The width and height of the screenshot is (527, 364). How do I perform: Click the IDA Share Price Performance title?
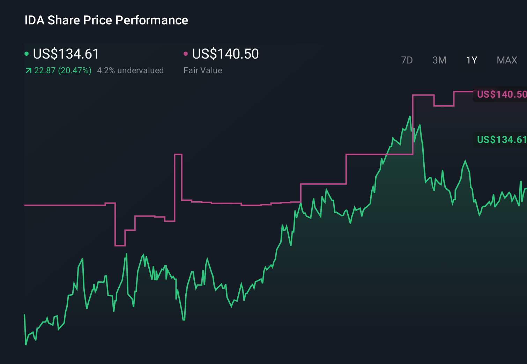pos(106,20)
